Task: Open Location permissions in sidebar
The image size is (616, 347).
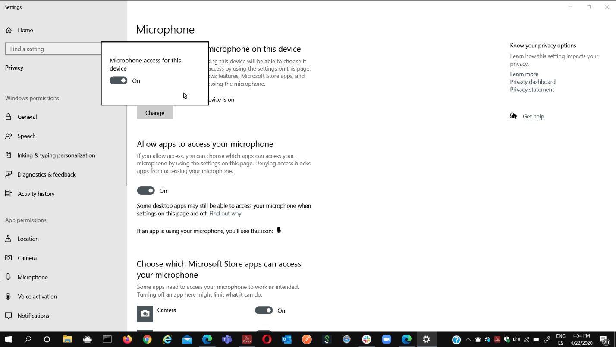Action: pos(28,239)
